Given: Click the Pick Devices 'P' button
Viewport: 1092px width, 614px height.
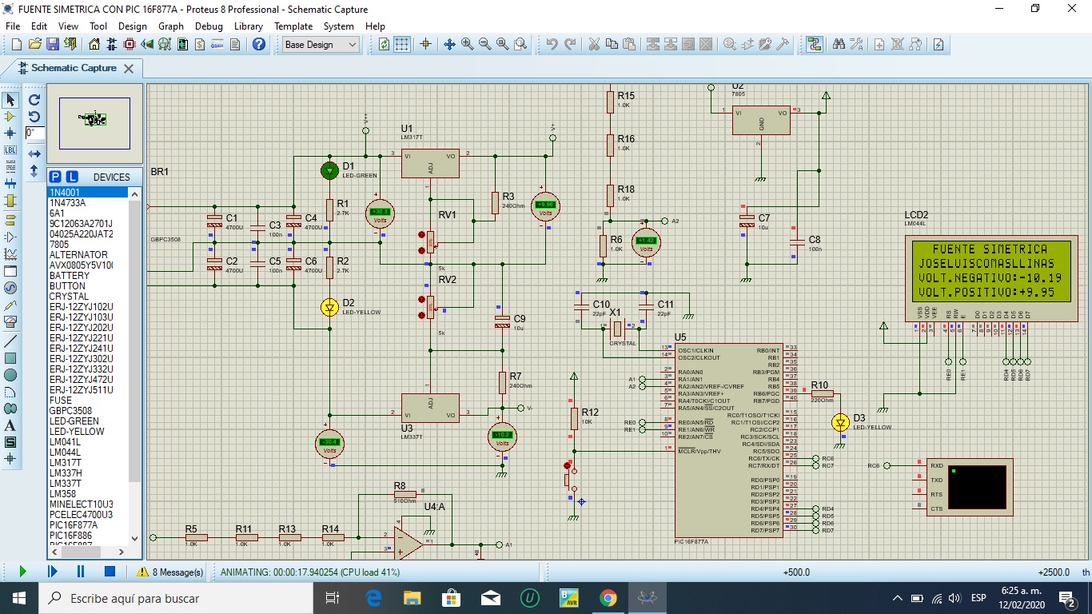Looking at the screenshot, I should tap(55, 177).
